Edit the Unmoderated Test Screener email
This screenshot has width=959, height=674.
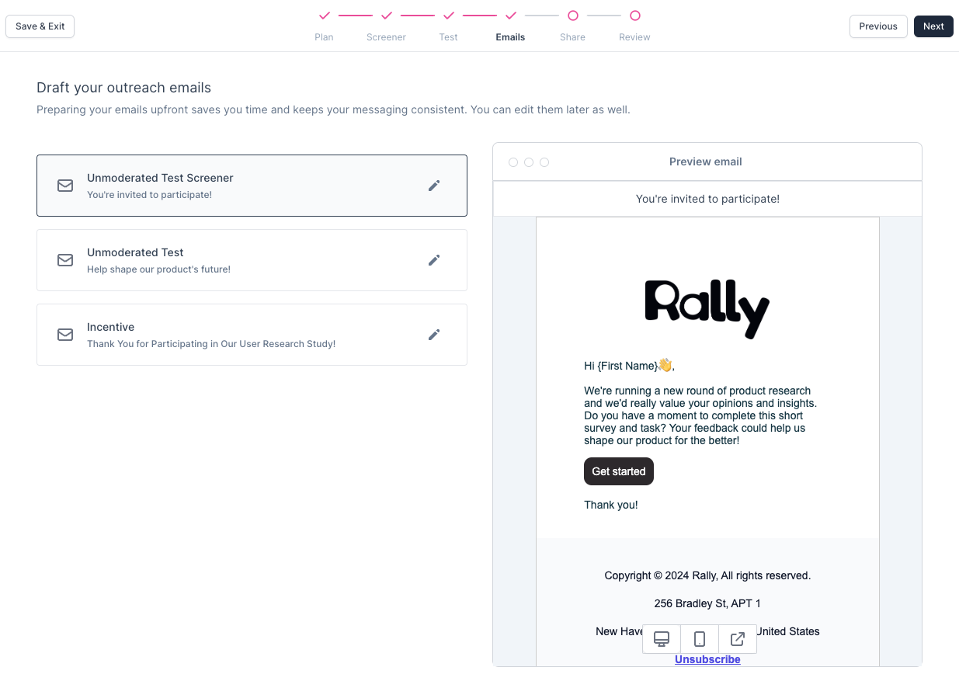tap(434, 186)
